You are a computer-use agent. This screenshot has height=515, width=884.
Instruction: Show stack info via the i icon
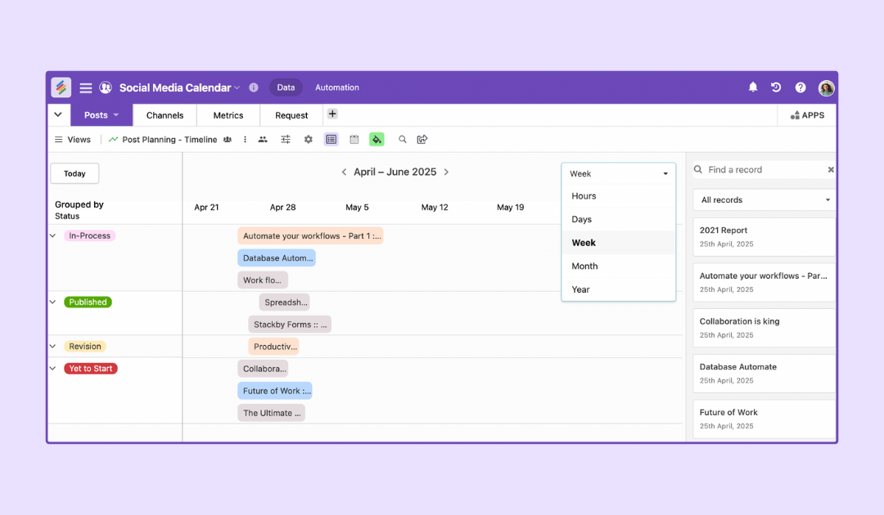click(254, 87)
